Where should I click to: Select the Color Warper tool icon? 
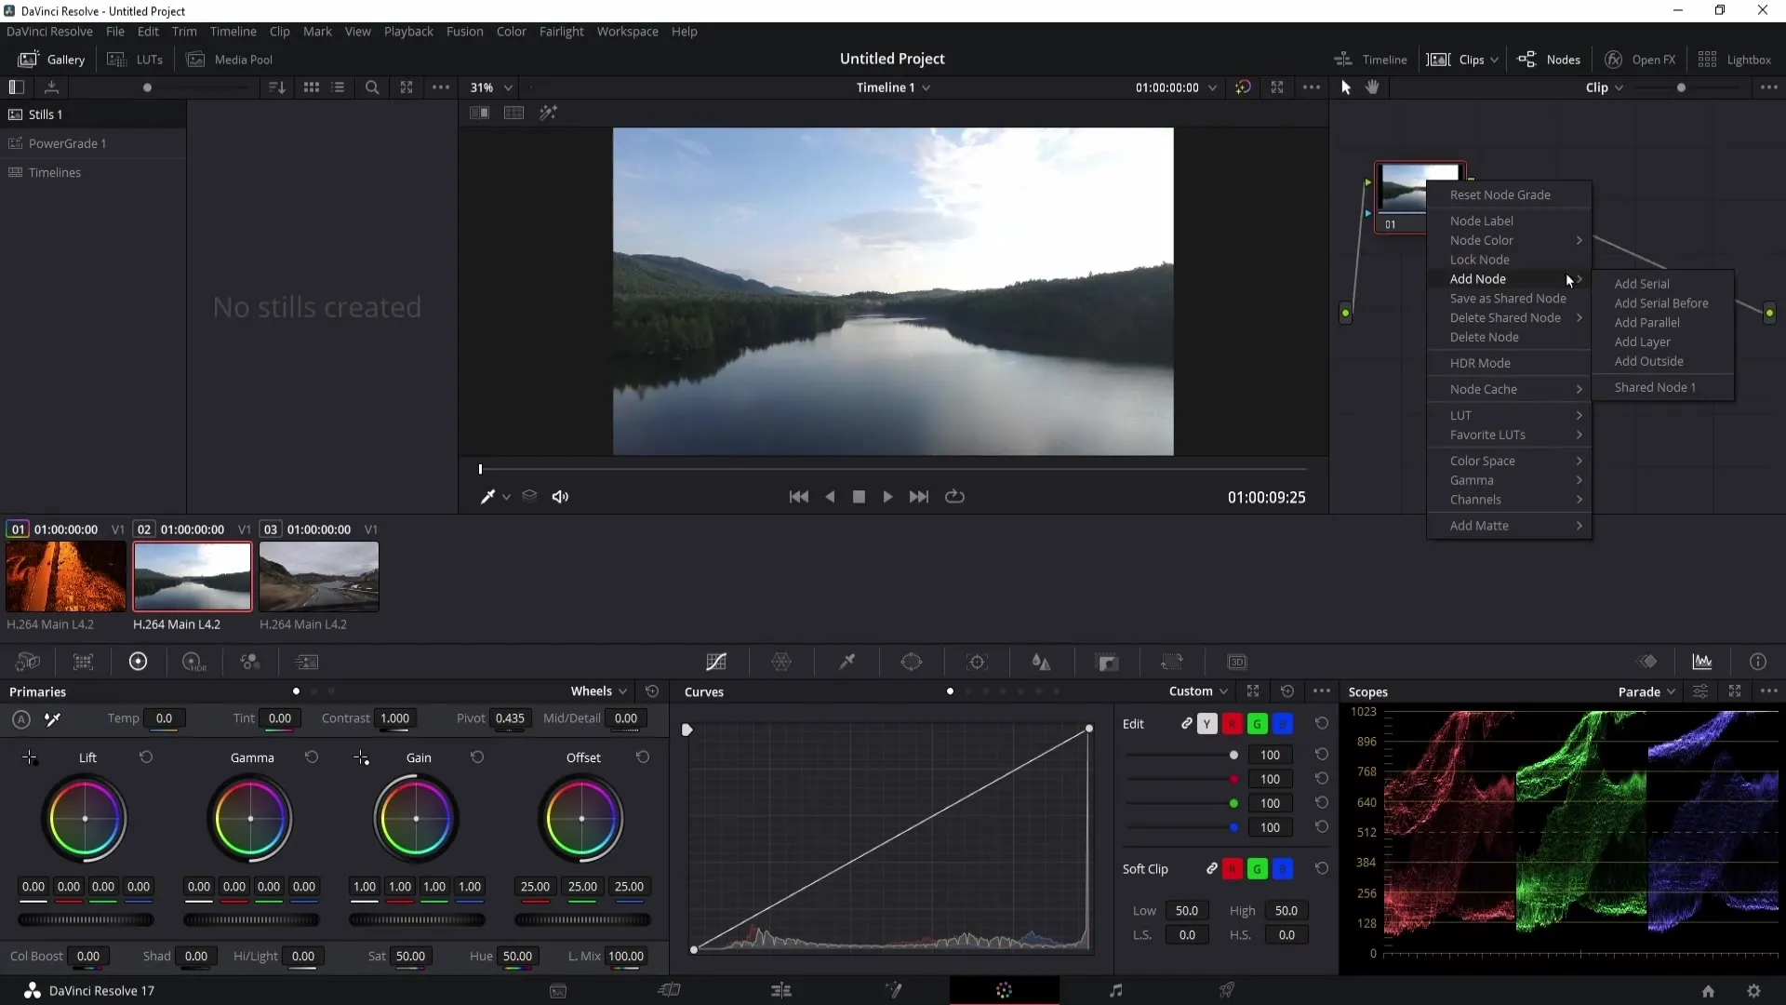[x=781, y=662]
